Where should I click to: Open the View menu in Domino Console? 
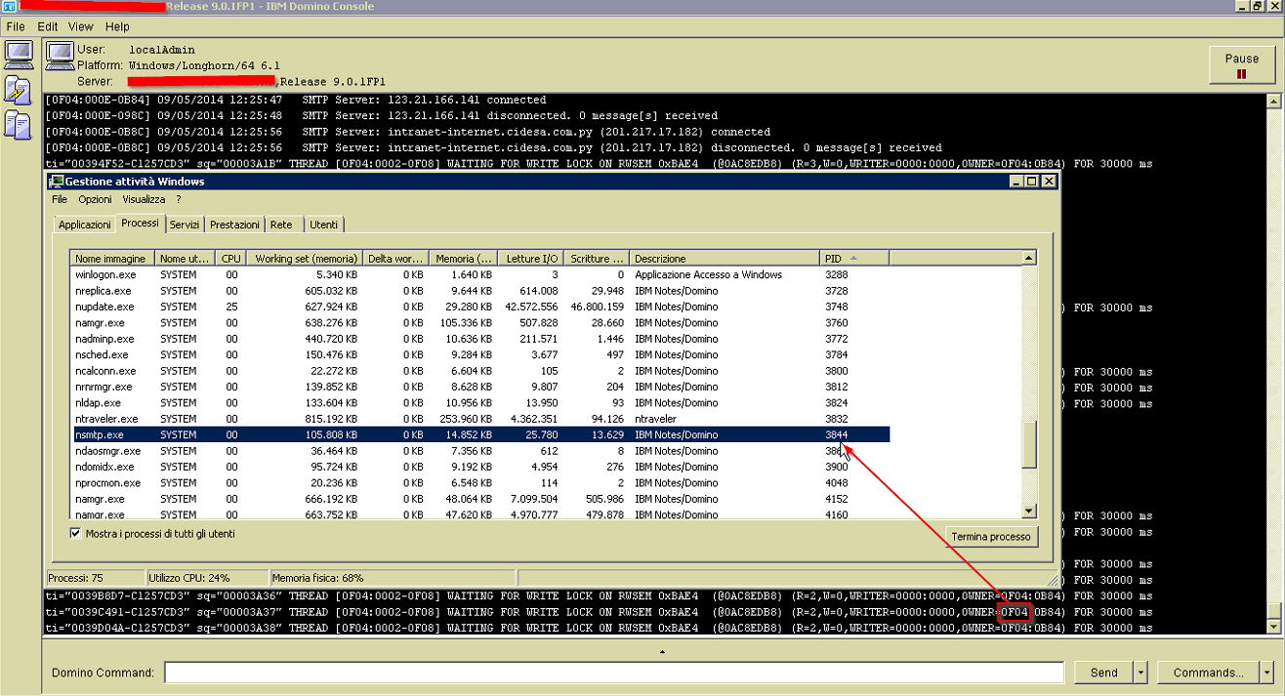[81, 26]
